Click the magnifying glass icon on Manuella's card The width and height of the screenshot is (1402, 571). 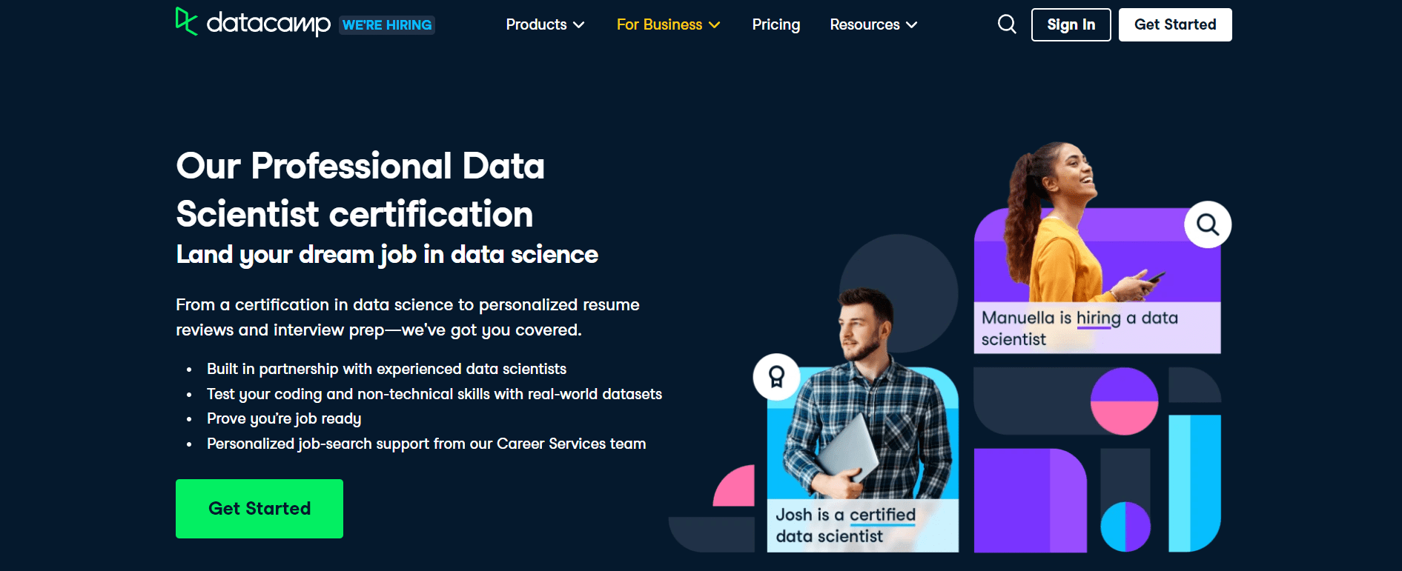(x=1207, y=224)
